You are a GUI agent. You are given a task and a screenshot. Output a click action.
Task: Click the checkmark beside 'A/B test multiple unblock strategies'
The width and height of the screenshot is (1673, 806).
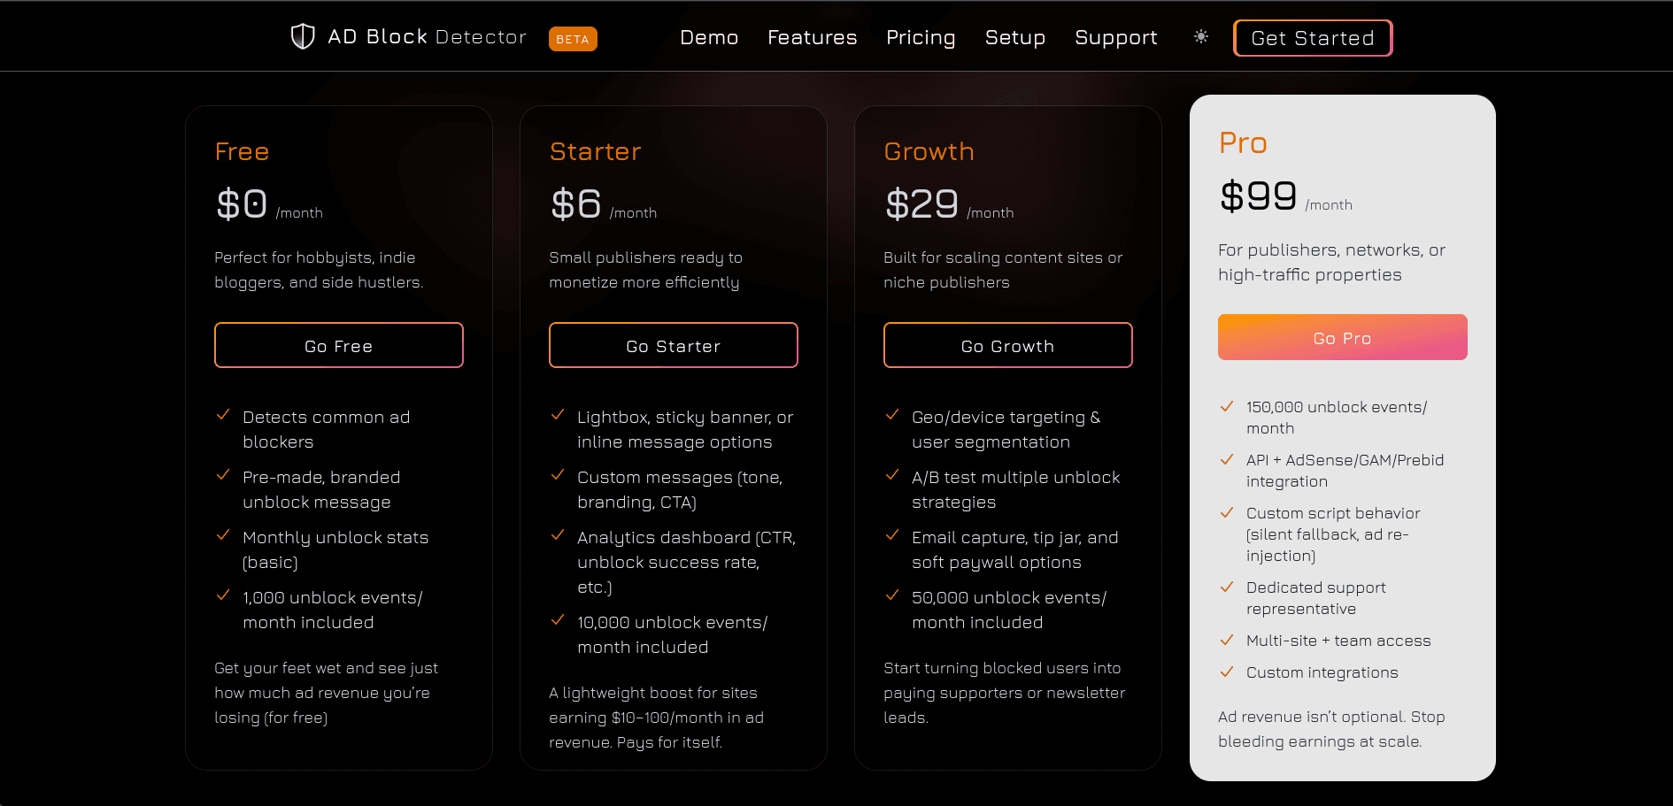pos(892,475)
